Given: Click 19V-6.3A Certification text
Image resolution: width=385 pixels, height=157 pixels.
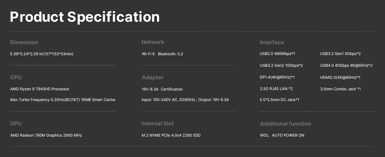Looking at the screenshot, I should (162, 89).
